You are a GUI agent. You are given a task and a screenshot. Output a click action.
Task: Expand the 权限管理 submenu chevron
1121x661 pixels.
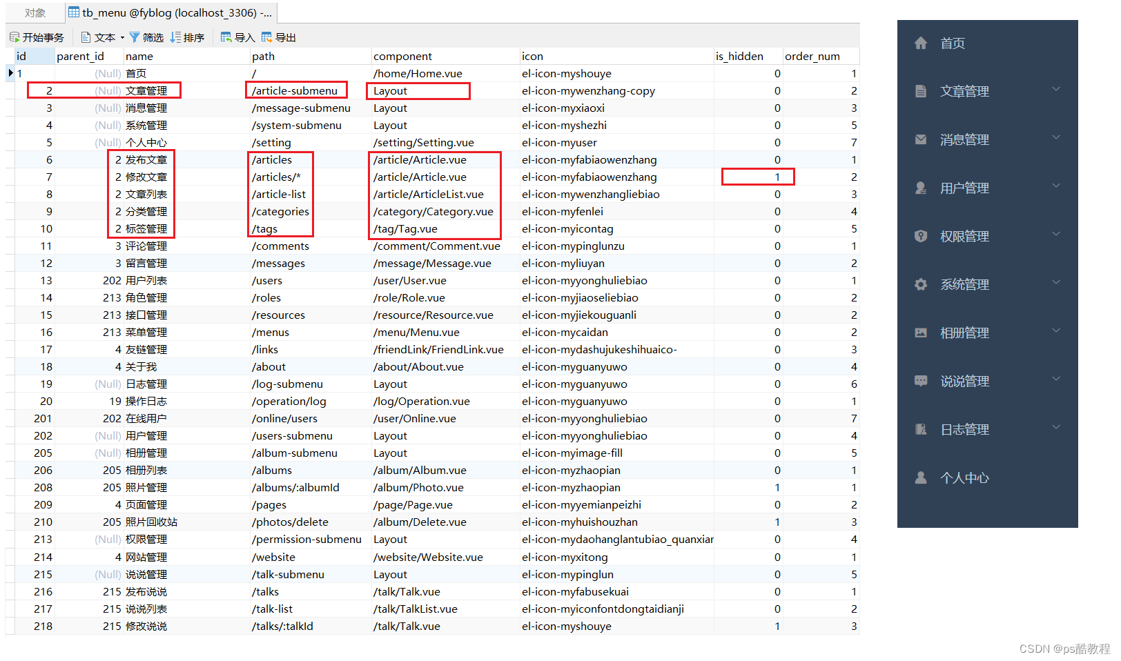click(x=1056, y=234)
